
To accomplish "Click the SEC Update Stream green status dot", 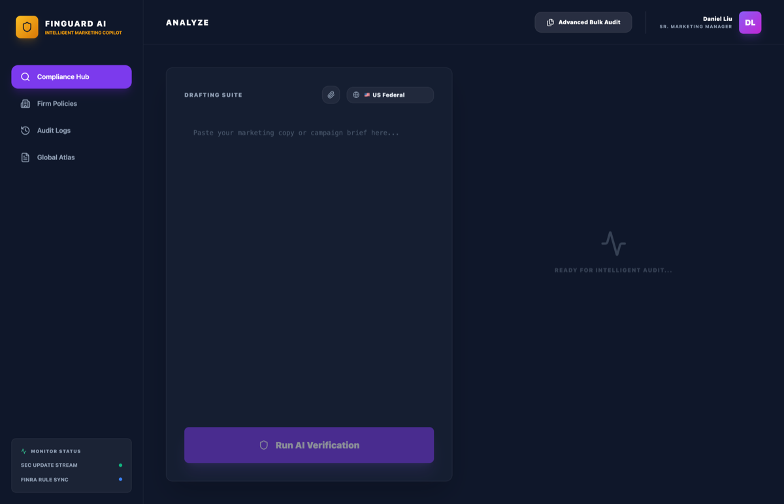I will (x=120, y=465).
